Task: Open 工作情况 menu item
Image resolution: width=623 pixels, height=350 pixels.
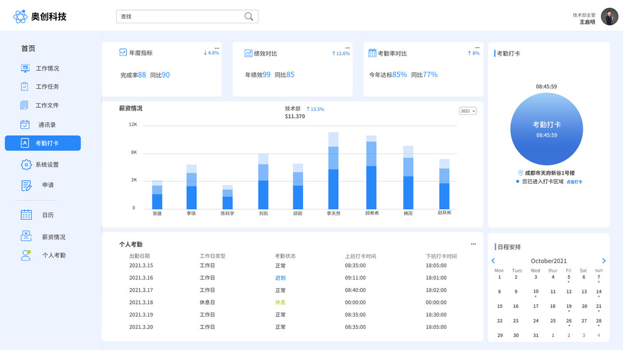Action: click(47, 68)
